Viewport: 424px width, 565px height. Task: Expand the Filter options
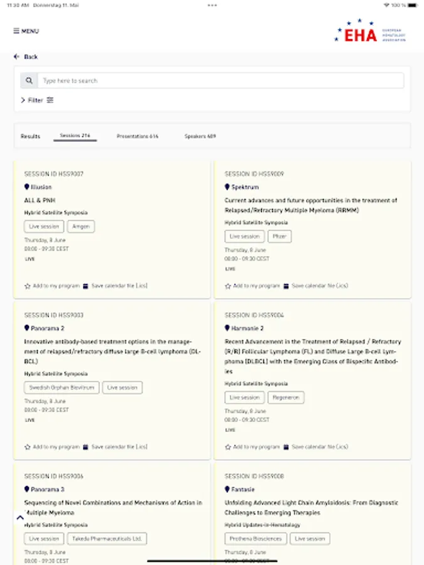pos(33,100)
